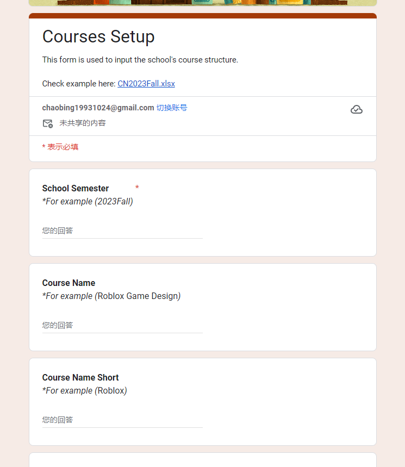Click the Courses Setup form title
Screen dimensions: 405x467
pyautogui.click(x=98, y=36)
